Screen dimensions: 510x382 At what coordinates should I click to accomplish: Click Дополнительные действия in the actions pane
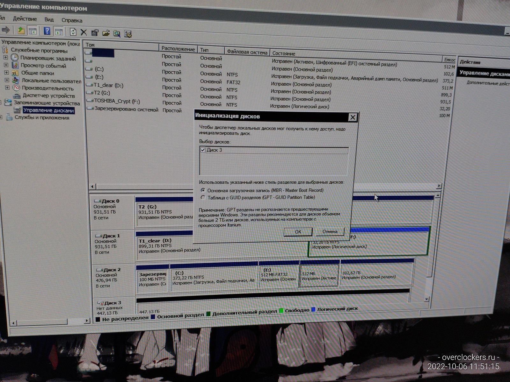(488, 83)
